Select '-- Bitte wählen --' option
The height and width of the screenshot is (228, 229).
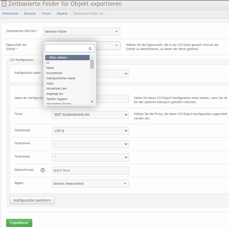point(67,57)
